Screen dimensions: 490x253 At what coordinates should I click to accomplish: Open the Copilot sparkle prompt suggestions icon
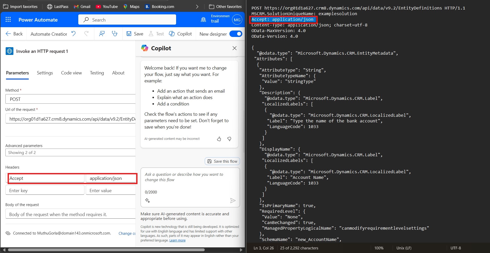148,200
